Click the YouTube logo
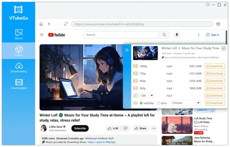 [x=56, y=35]
